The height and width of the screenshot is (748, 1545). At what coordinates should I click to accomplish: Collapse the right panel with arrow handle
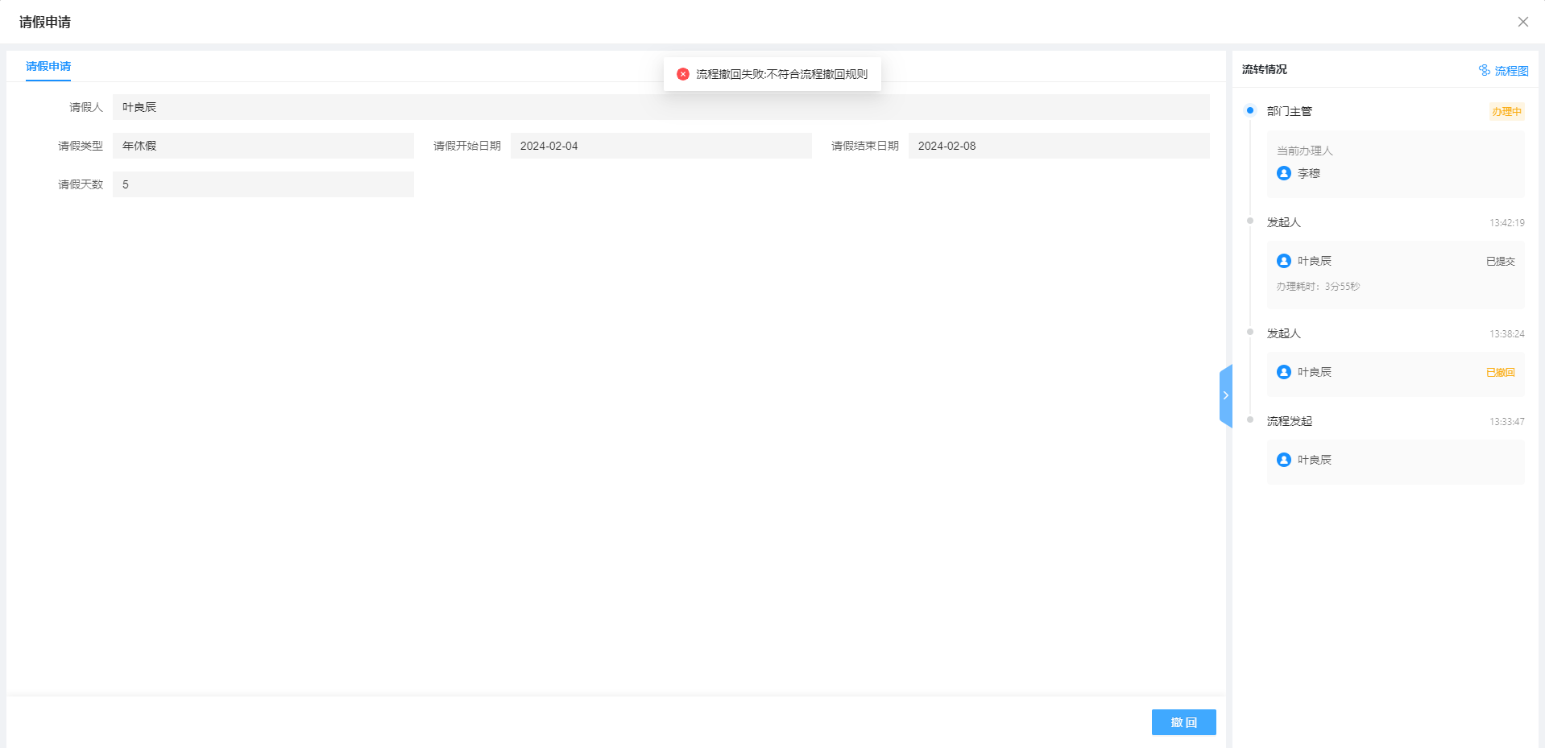[1225, 395]
